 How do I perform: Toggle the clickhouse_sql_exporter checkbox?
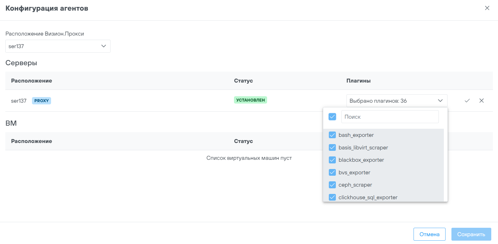332,197
